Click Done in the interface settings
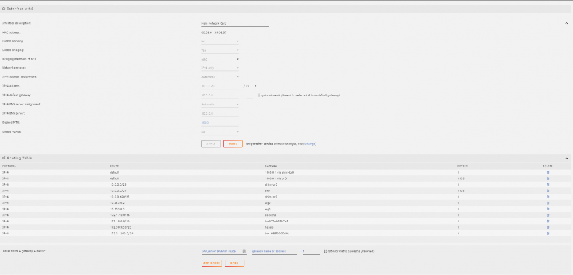 pyautogui.click(x=233, y=144)
